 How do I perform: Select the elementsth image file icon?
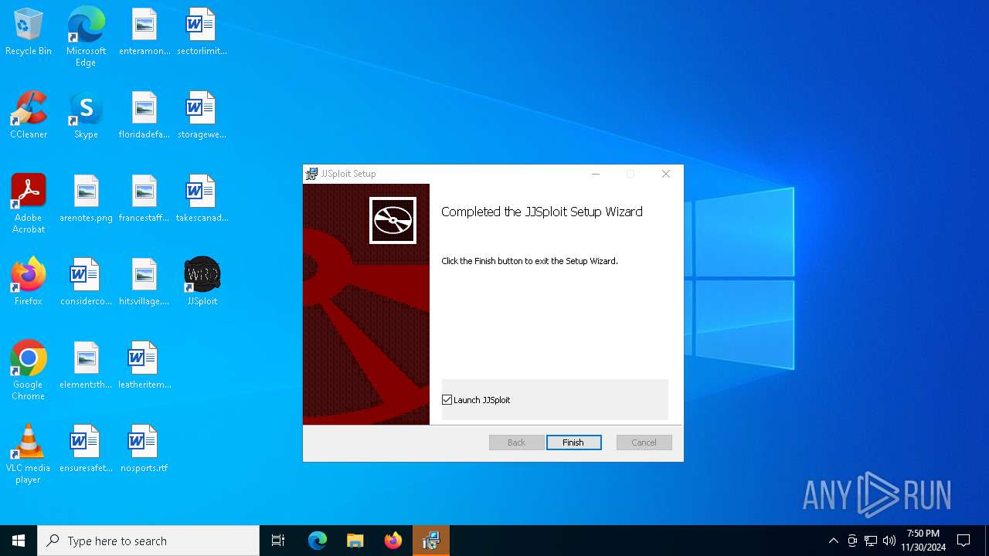click(86, 365)
